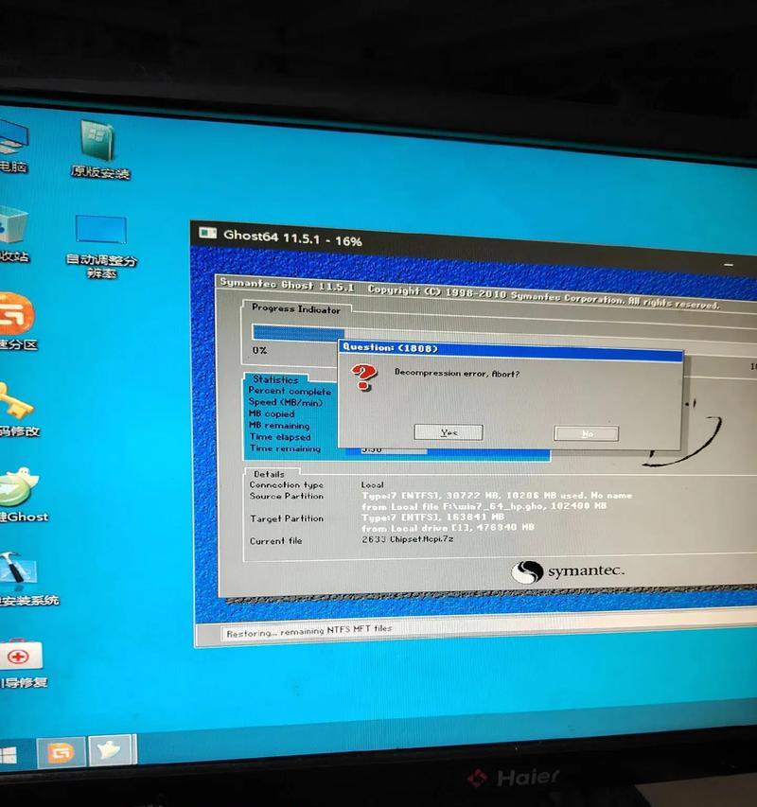Click the 'Symantec Ghost 11.5.1' copyright header
This screenshot has width=757, height=807.
[x=469, y=293]
